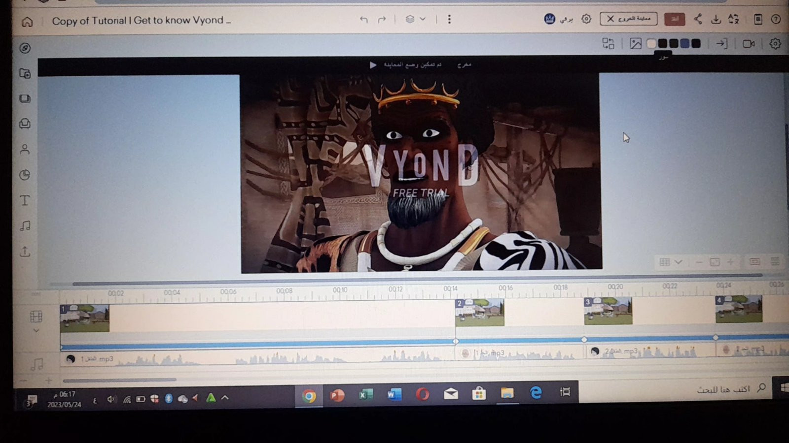The height and width of the screenshot is (443, 789).
Task: Redo the last action
Action: [382, 20]
